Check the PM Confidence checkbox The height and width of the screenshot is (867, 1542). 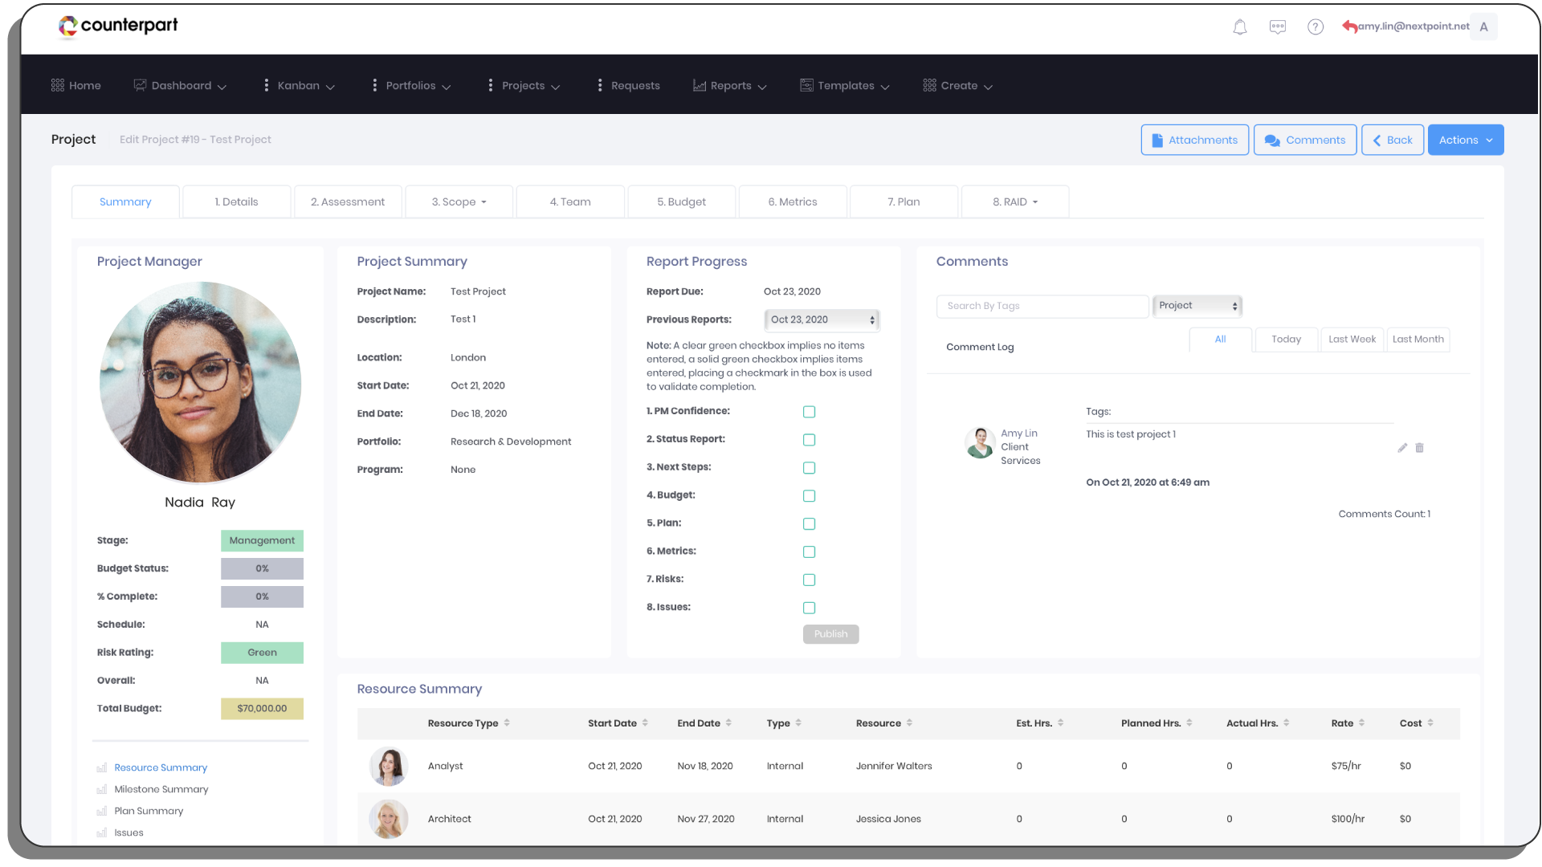(x=809, y=412)
